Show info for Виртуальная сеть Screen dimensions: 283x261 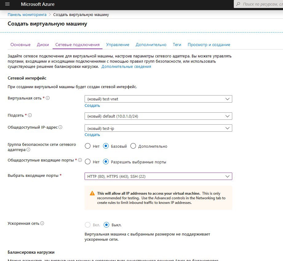point(48,98)
